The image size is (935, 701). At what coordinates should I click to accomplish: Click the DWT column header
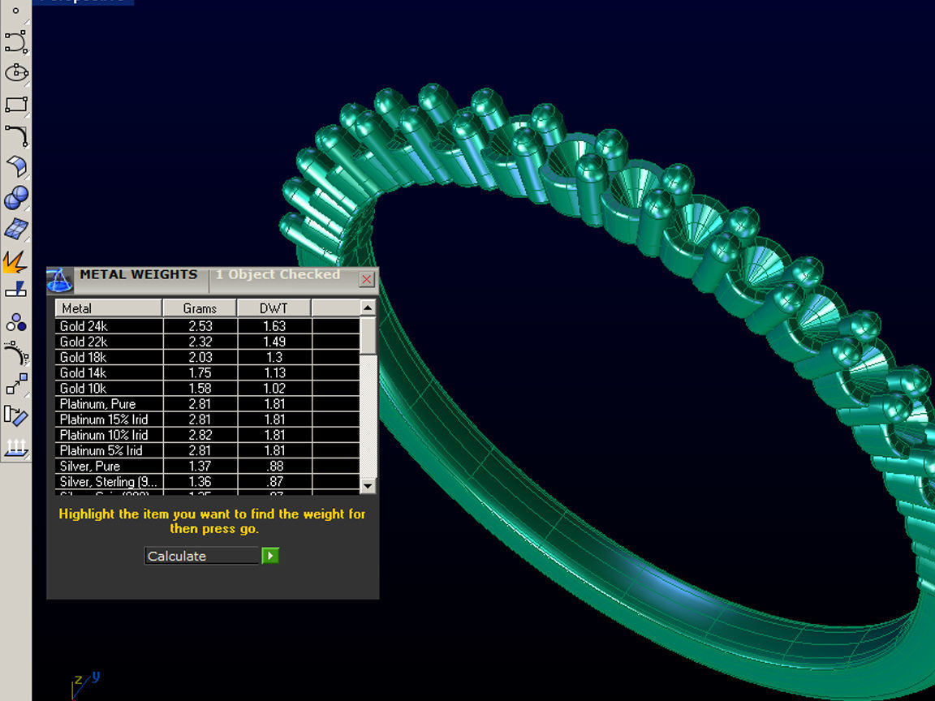[x=274, y=308]
